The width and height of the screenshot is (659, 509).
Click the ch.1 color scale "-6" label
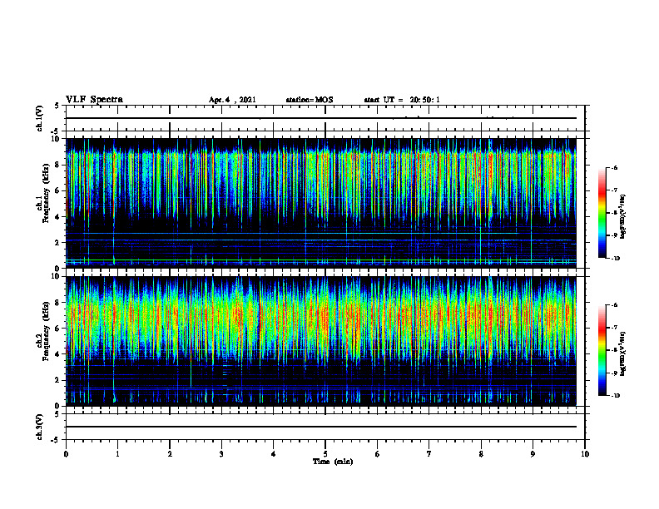tap(614, 167)
